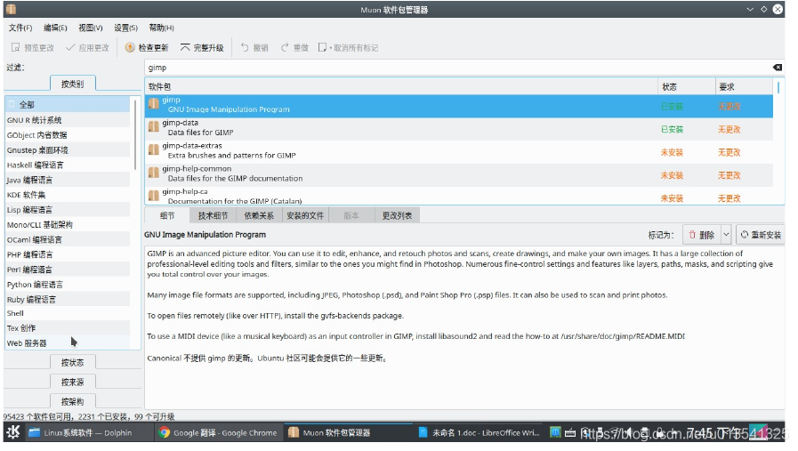This screenshot has width=798, height=451.
Task: Click the gimp-data-extras package icon
Action: (154, 149)
